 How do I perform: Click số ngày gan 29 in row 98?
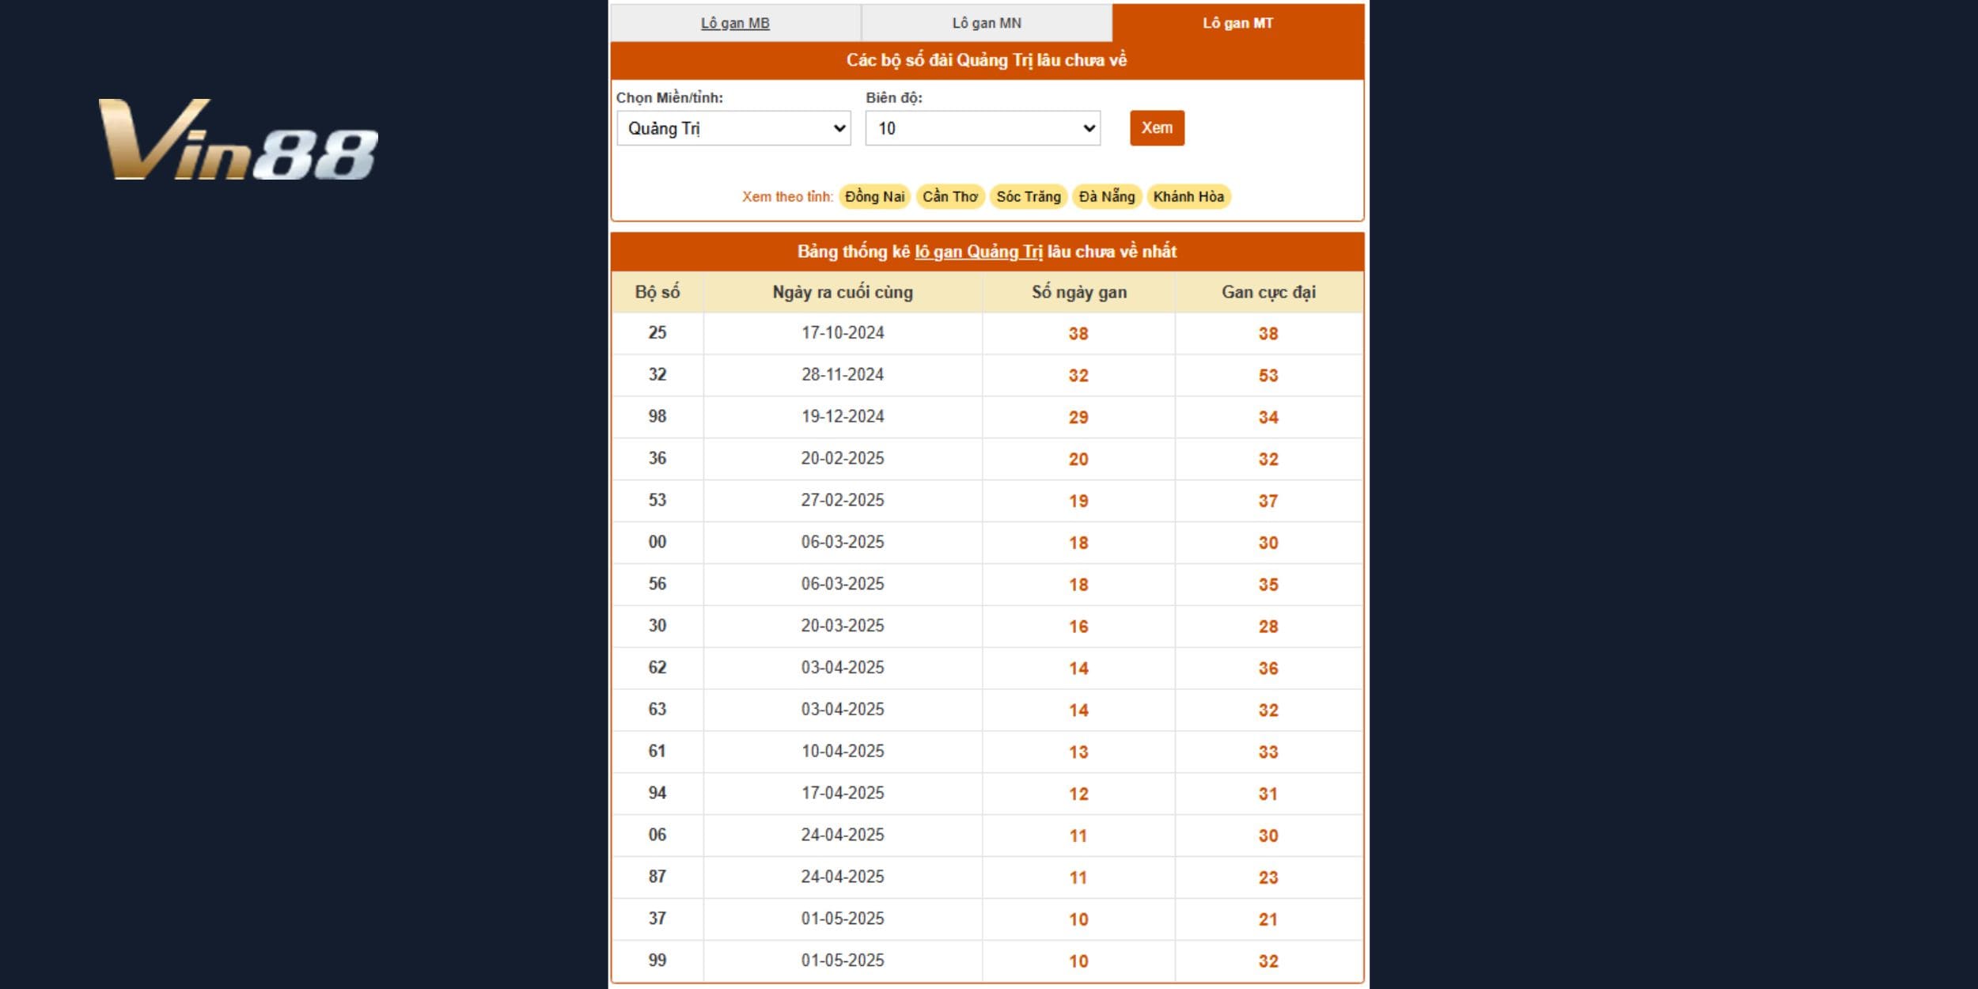1079,418
